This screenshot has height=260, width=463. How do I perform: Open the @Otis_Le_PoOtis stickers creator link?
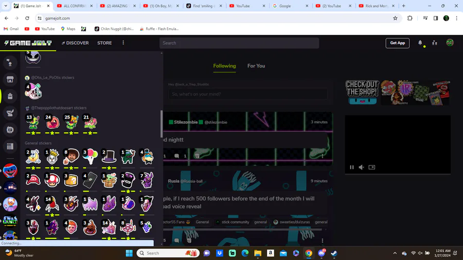point(53,78)
